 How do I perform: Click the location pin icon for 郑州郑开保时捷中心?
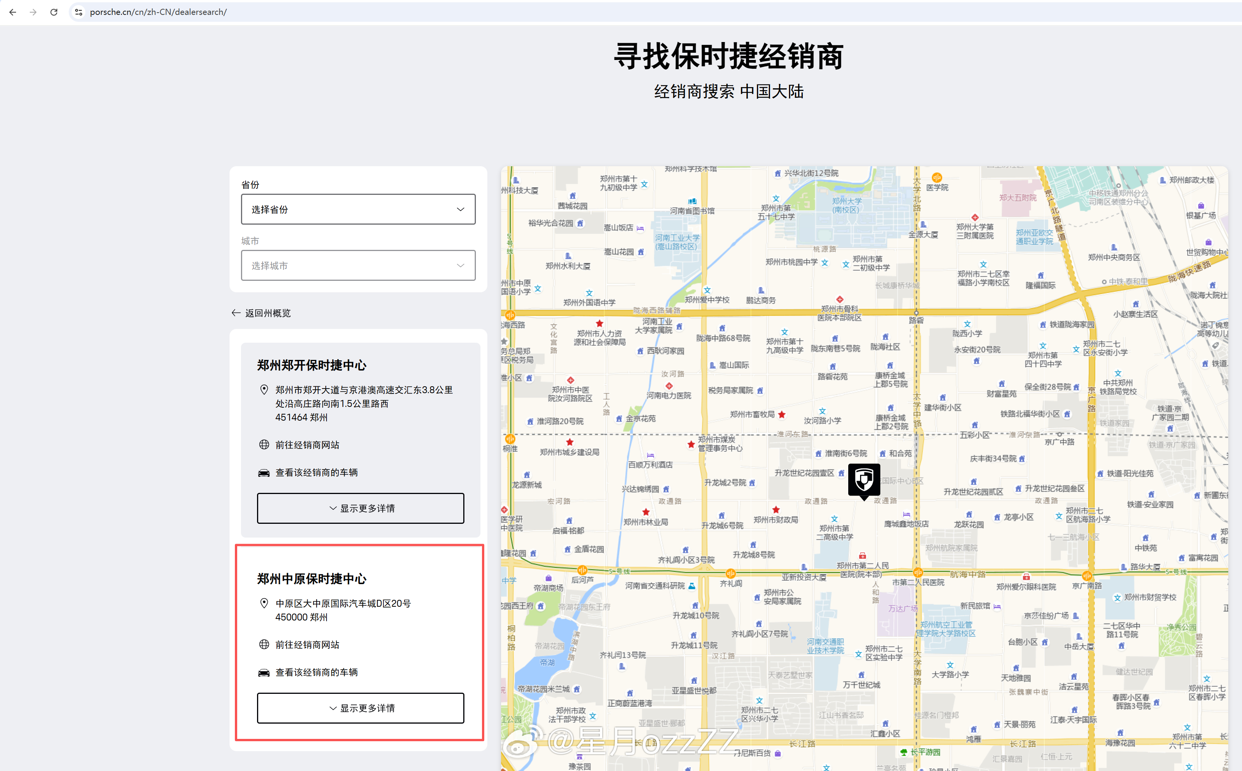(264, 390)
